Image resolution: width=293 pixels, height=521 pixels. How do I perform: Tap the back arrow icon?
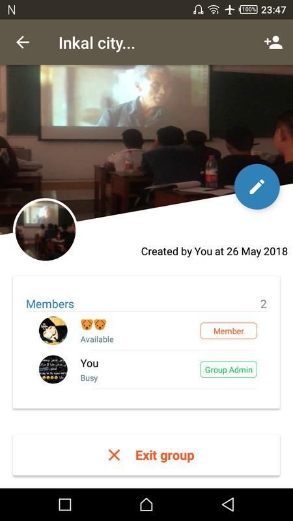point(23,42)
